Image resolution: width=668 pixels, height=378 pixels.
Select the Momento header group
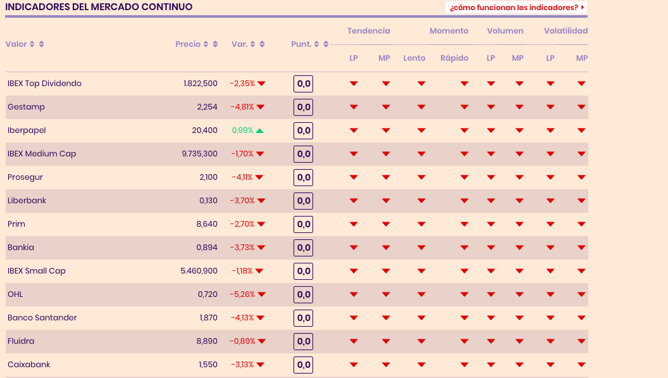point(448,31)
